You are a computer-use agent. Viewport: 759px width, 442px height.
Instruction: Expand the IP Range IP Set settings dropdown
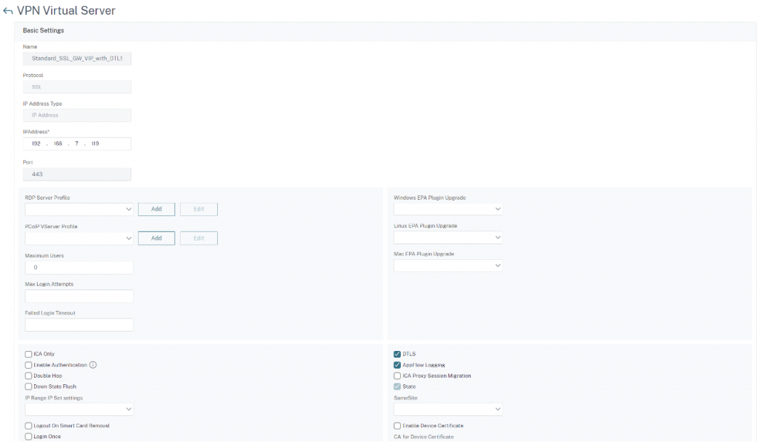pos(79,408)
